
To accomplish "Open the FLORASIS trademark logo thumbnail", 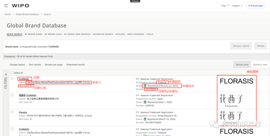I will pyautogui.click(x=236, y=81).
